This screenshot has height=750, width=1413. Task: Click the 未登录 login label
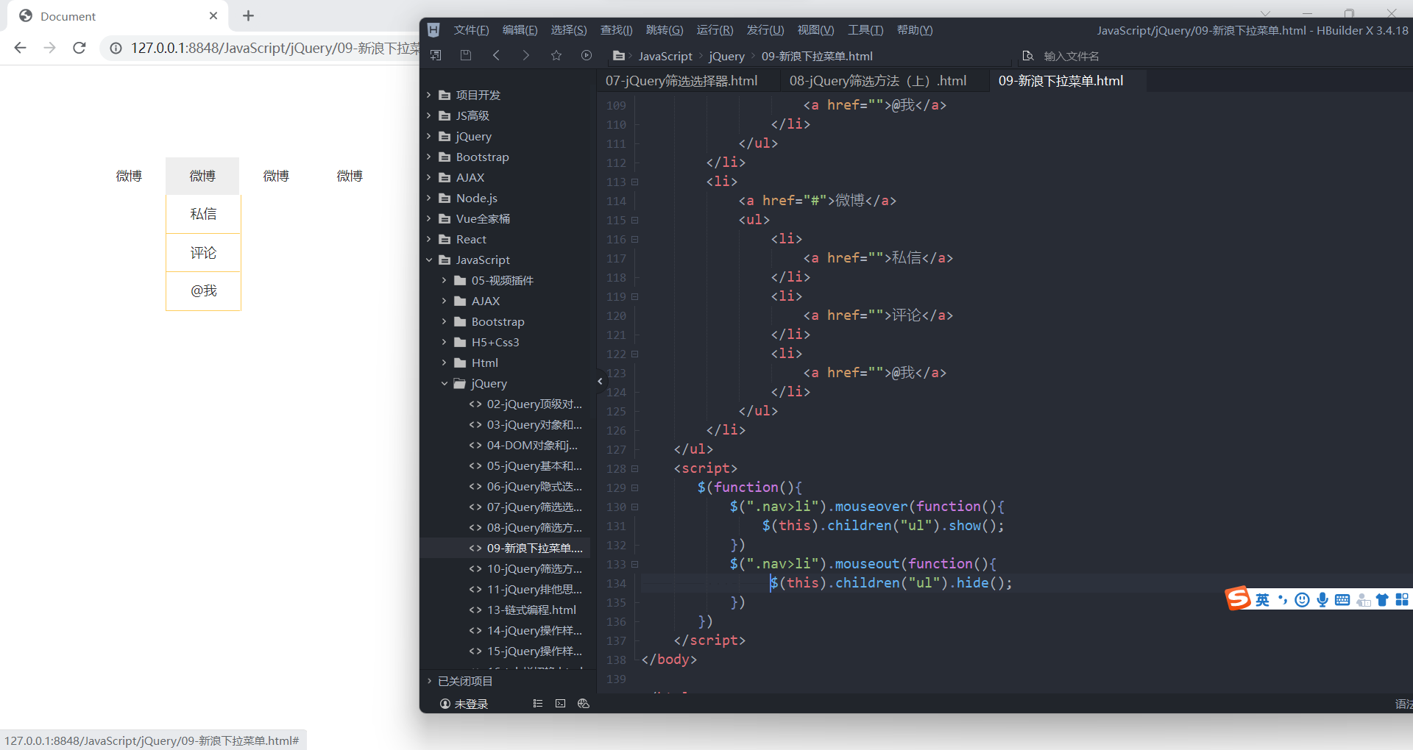(x=471, y=704)
